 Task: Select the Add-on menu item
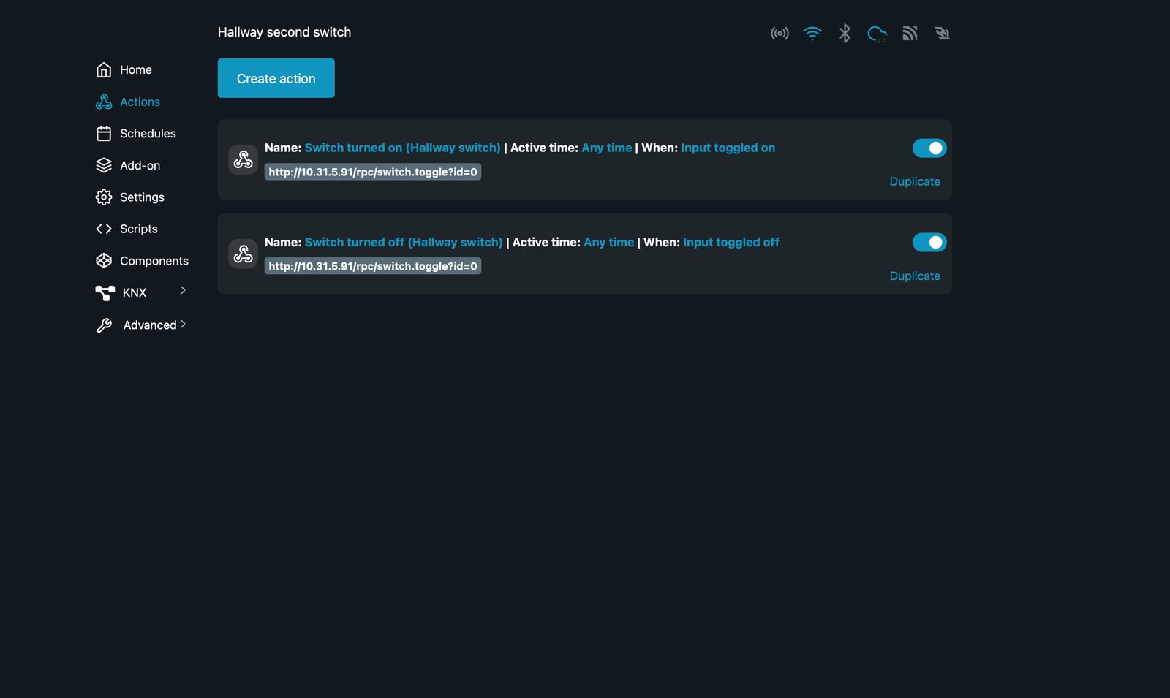point(140,166)
